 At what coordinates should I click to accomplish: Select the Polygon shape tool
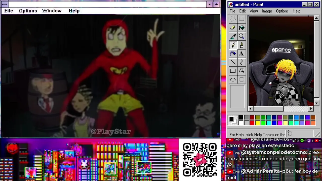(x=242, y=71)
